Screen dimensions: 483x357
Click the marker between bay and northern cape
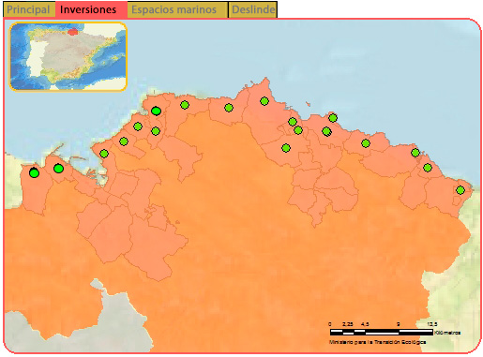(229, 108)
